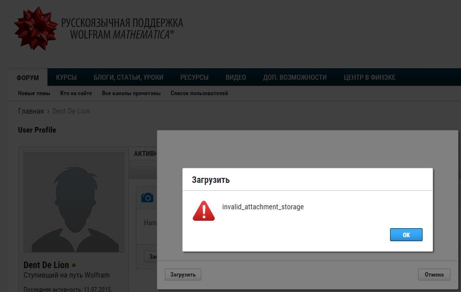Click the User Profile heading
The height and width of the screenshot is (292, 461).
(x=37, y=130)
